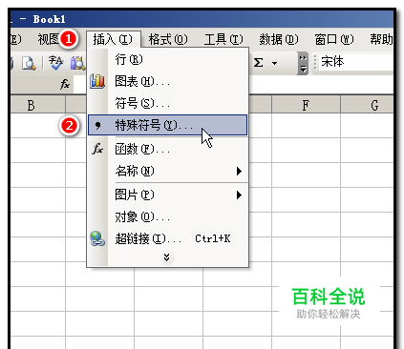Open the toolbar options overflow button

pyautogui.click(x=303, y=63)
